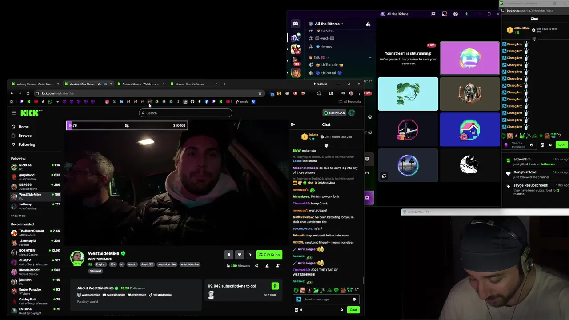The width and height of the screenshot is (569, 320).
Task: Click the Send a message field in Kick chat
Action: coord(326,299)
